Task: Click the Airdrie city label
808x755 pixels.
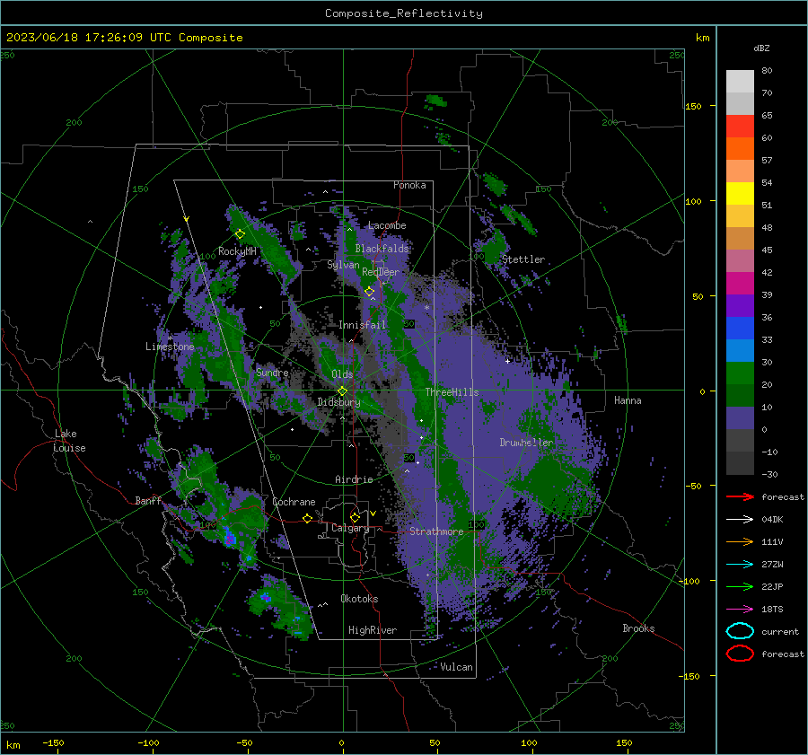Action: click(x=354, y=479)
